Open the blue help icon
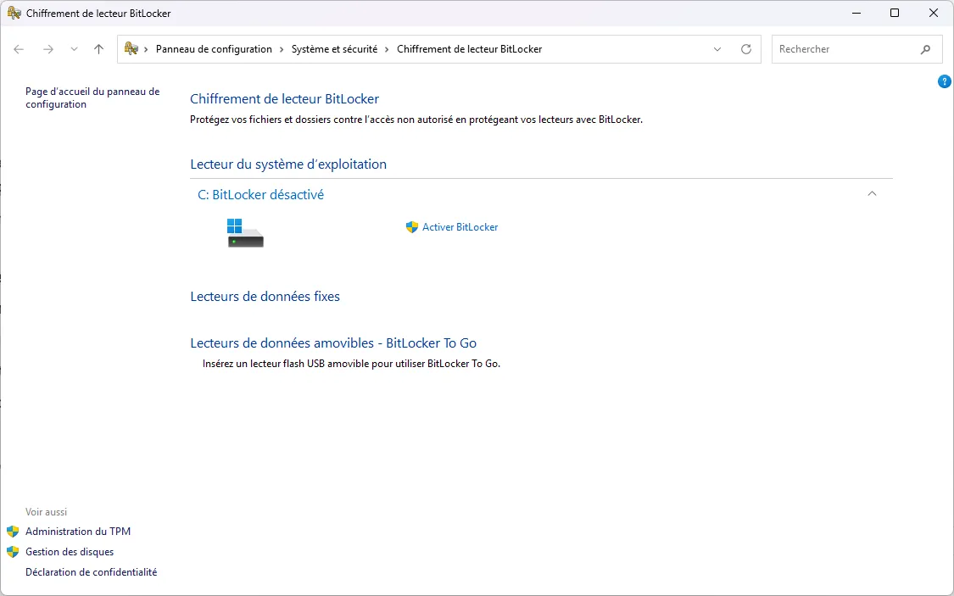954x596 pixels. click(x=944, y=81)
